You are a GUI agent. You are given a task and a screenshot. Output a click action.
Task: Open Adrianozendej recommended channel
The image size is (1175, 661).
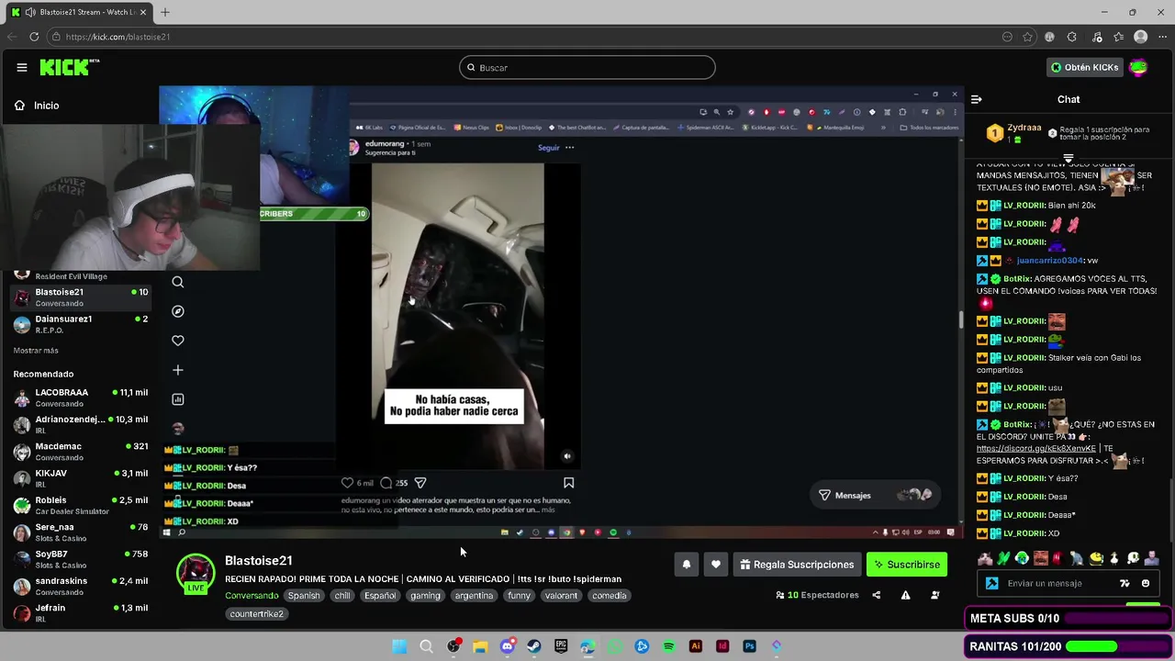81,424
